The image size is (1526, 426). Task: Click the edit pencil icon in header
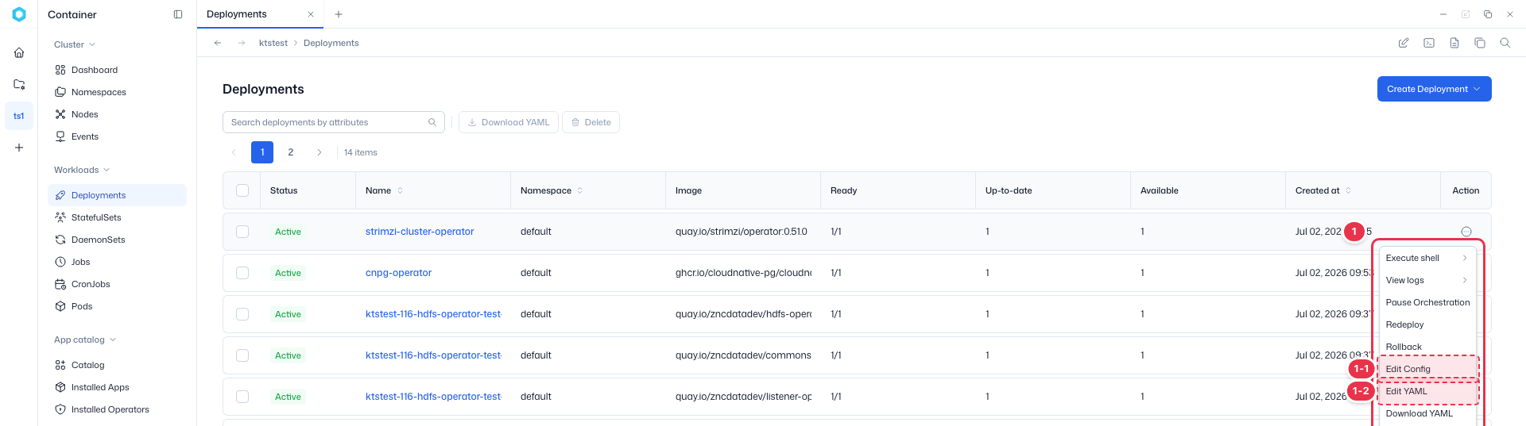point(1404,43)
